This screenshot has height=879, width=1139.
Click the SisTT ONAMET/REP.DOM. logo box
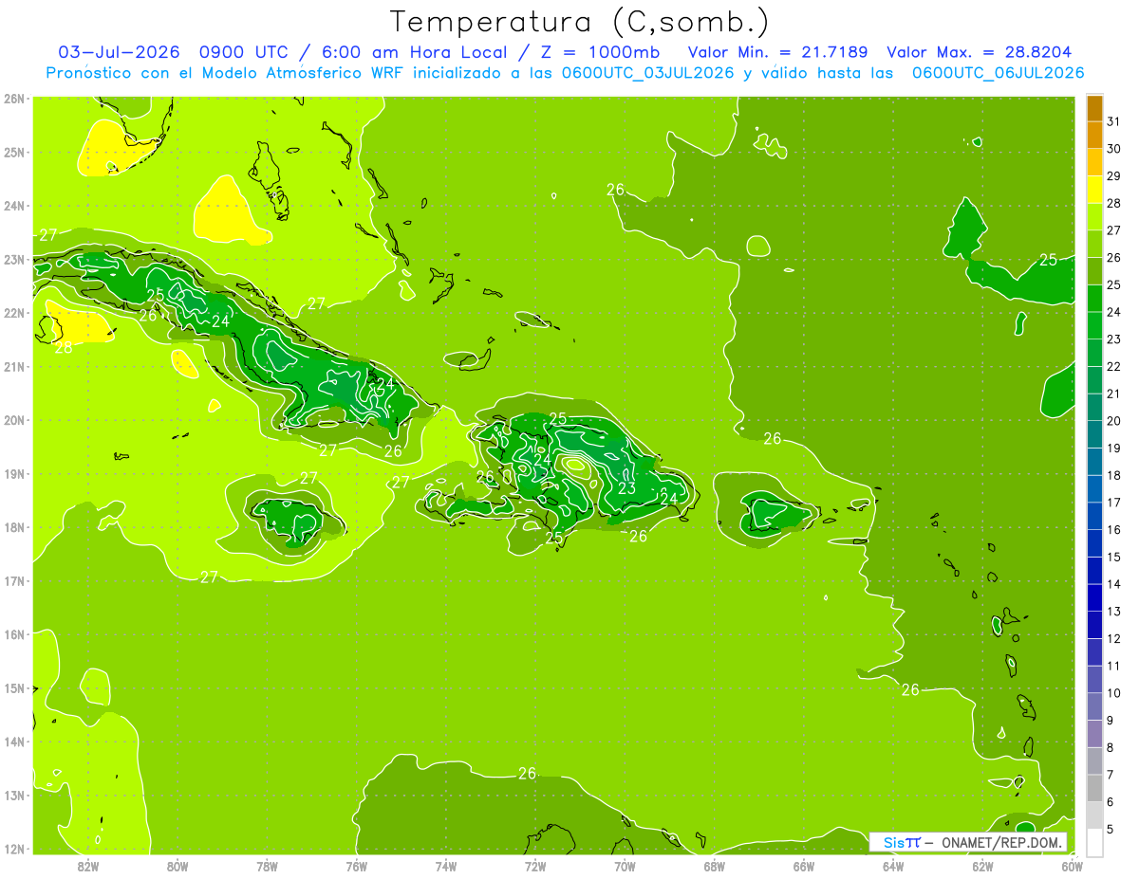pyautogui.click(x=967, y=842)
